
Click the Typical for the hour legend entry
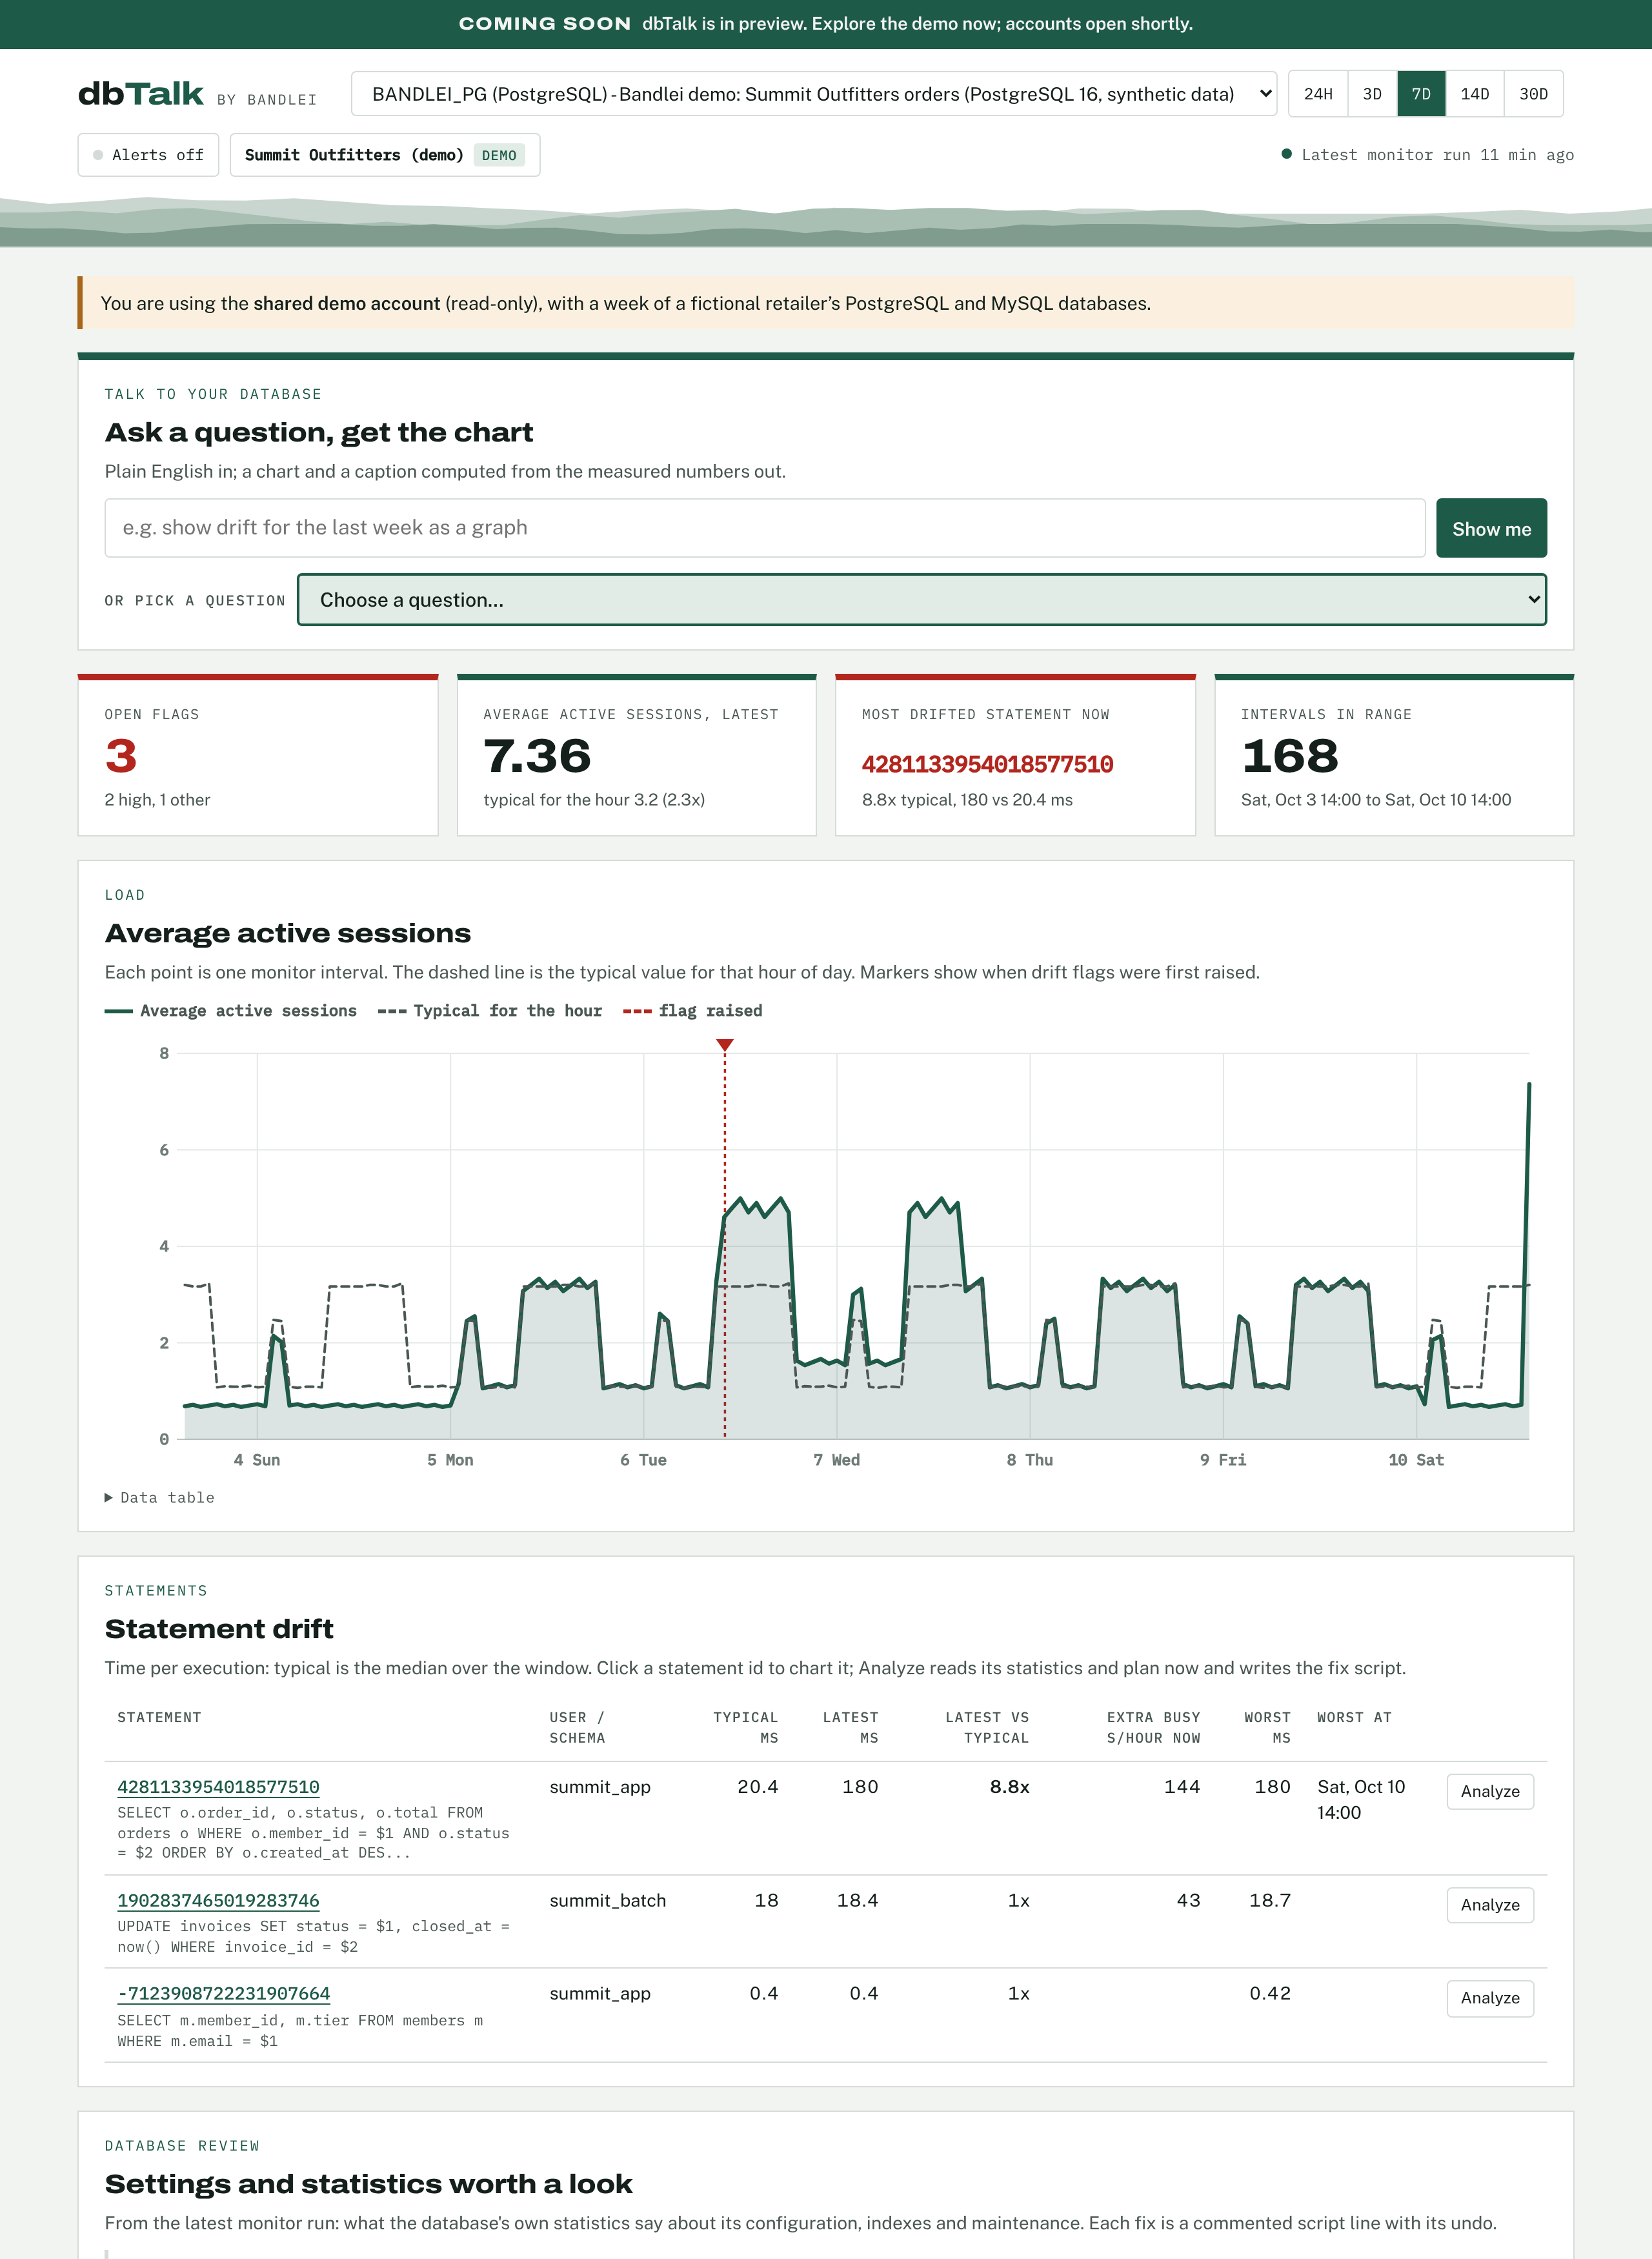click(490, 1011)
